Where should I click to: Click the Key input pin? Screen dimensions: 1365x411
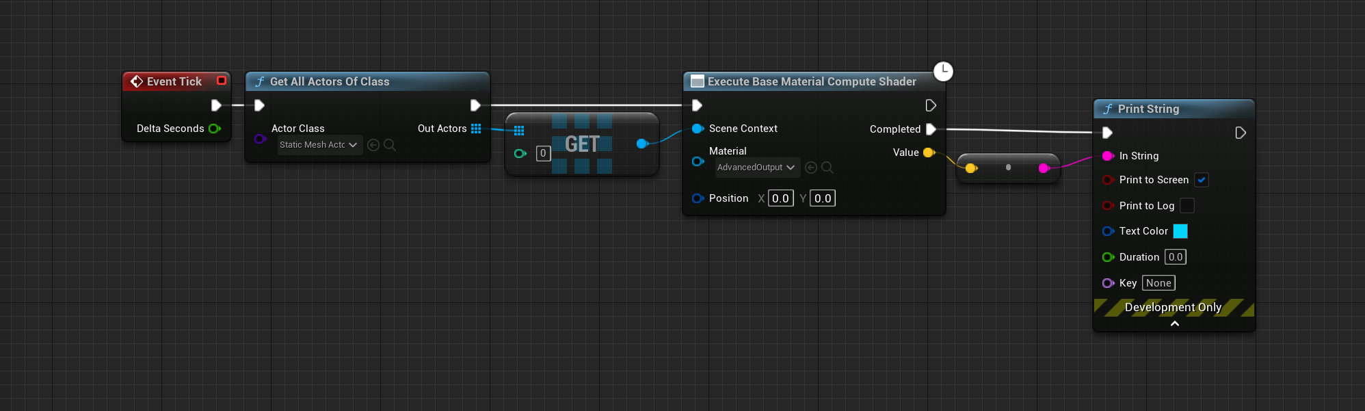(1109, 283)
